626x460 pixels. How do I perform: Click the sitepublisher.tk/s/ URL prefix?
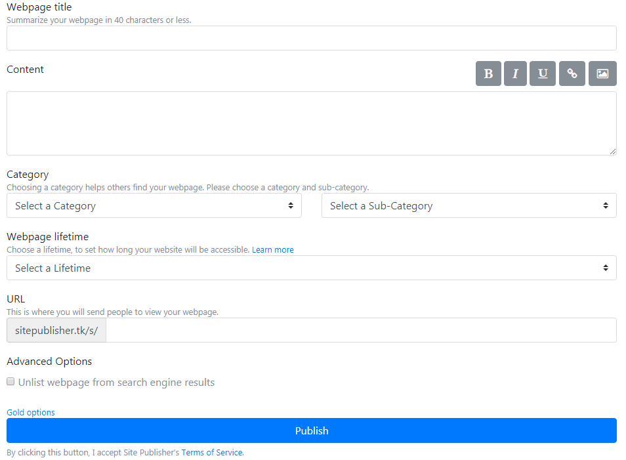coord(56,330)
